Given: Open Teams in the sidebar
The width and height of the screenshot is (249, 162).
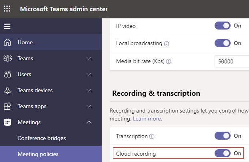Looking at the screenshot, I should 51,58.
